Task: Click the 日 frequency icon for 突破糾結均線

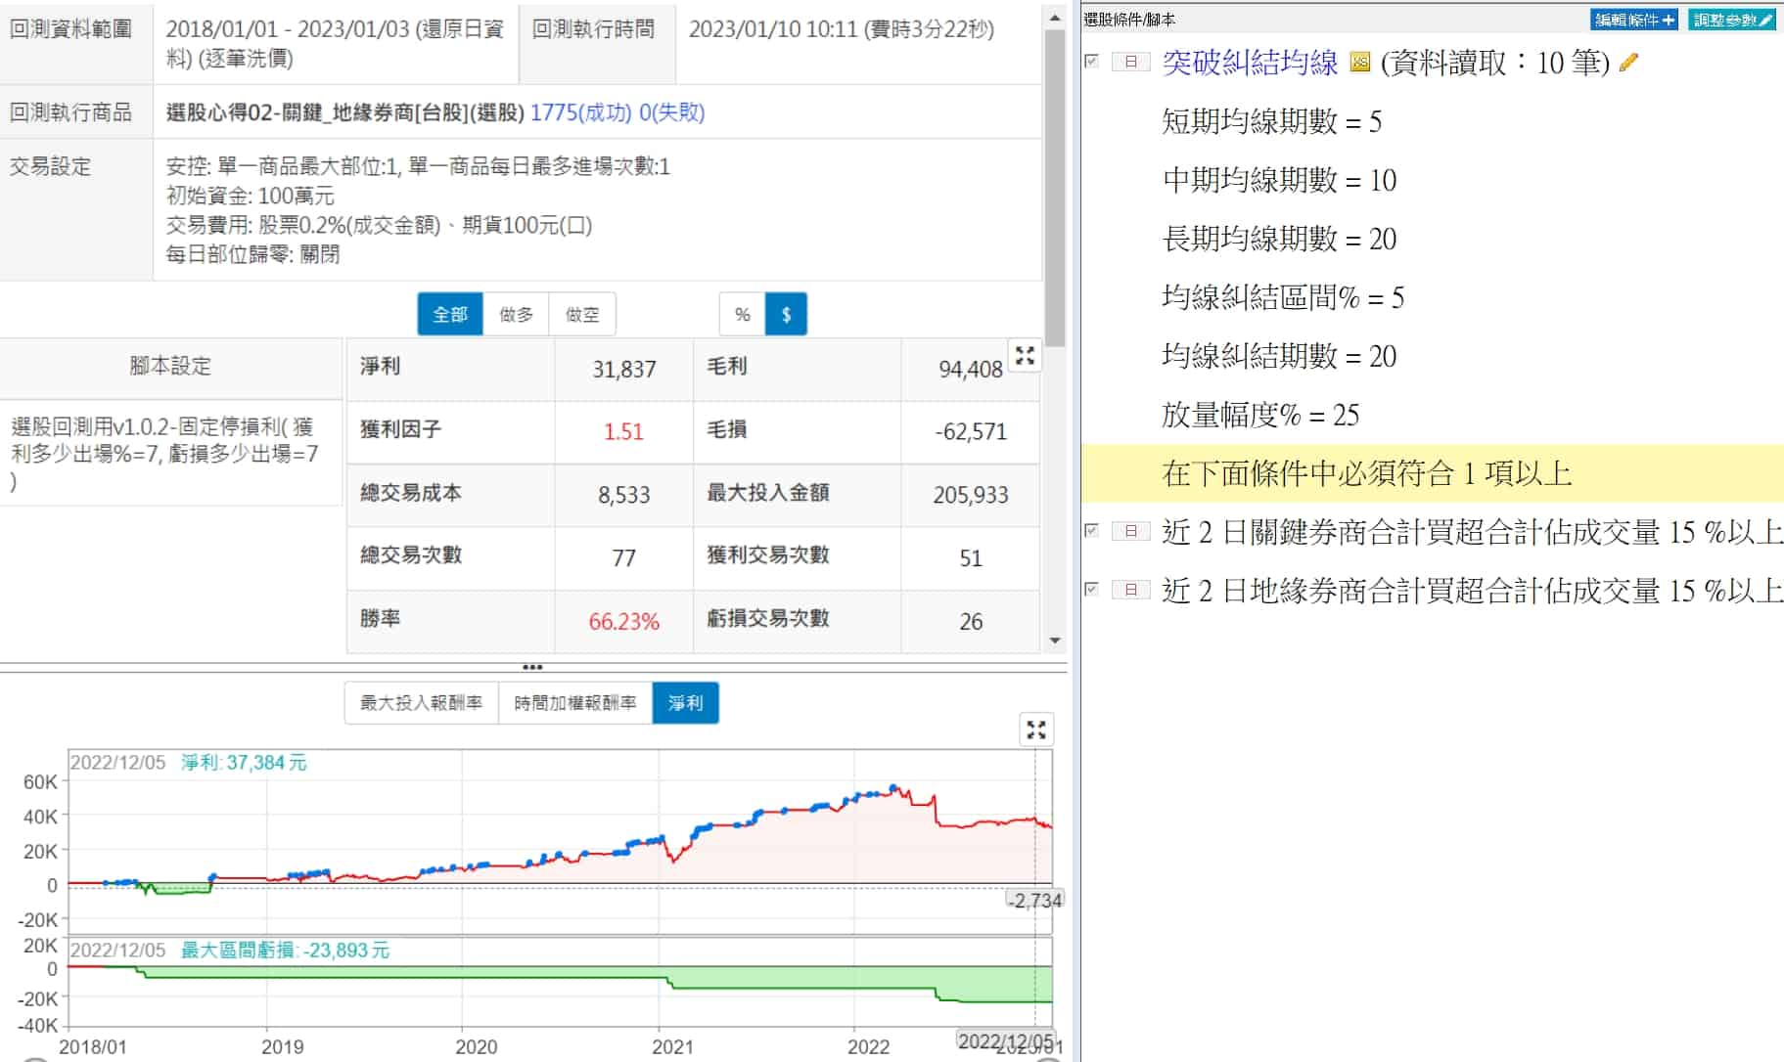Action: (x=1130, y=63)
